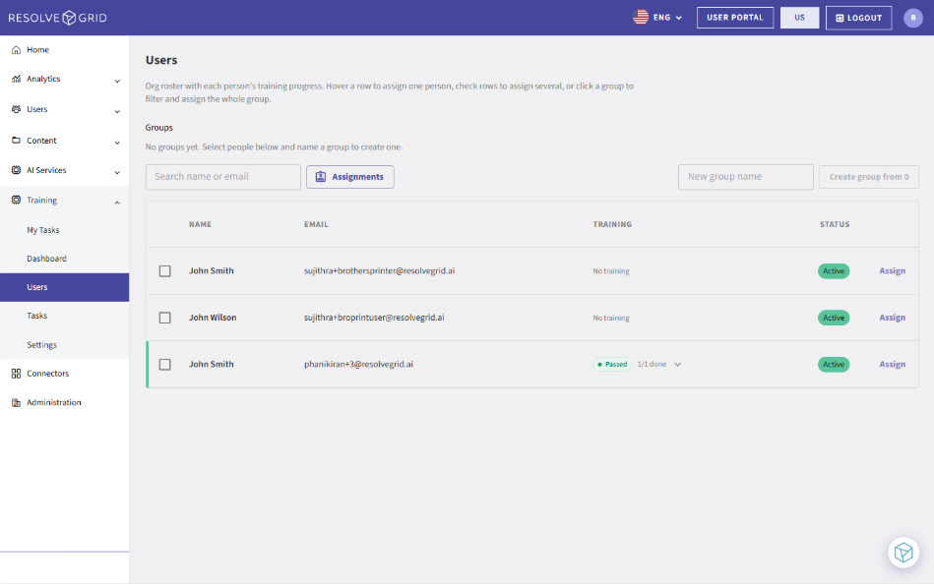Click the Connectors grid icon
Image resolution: width=934 pixels, height=584 pixels.
point(16,374)
